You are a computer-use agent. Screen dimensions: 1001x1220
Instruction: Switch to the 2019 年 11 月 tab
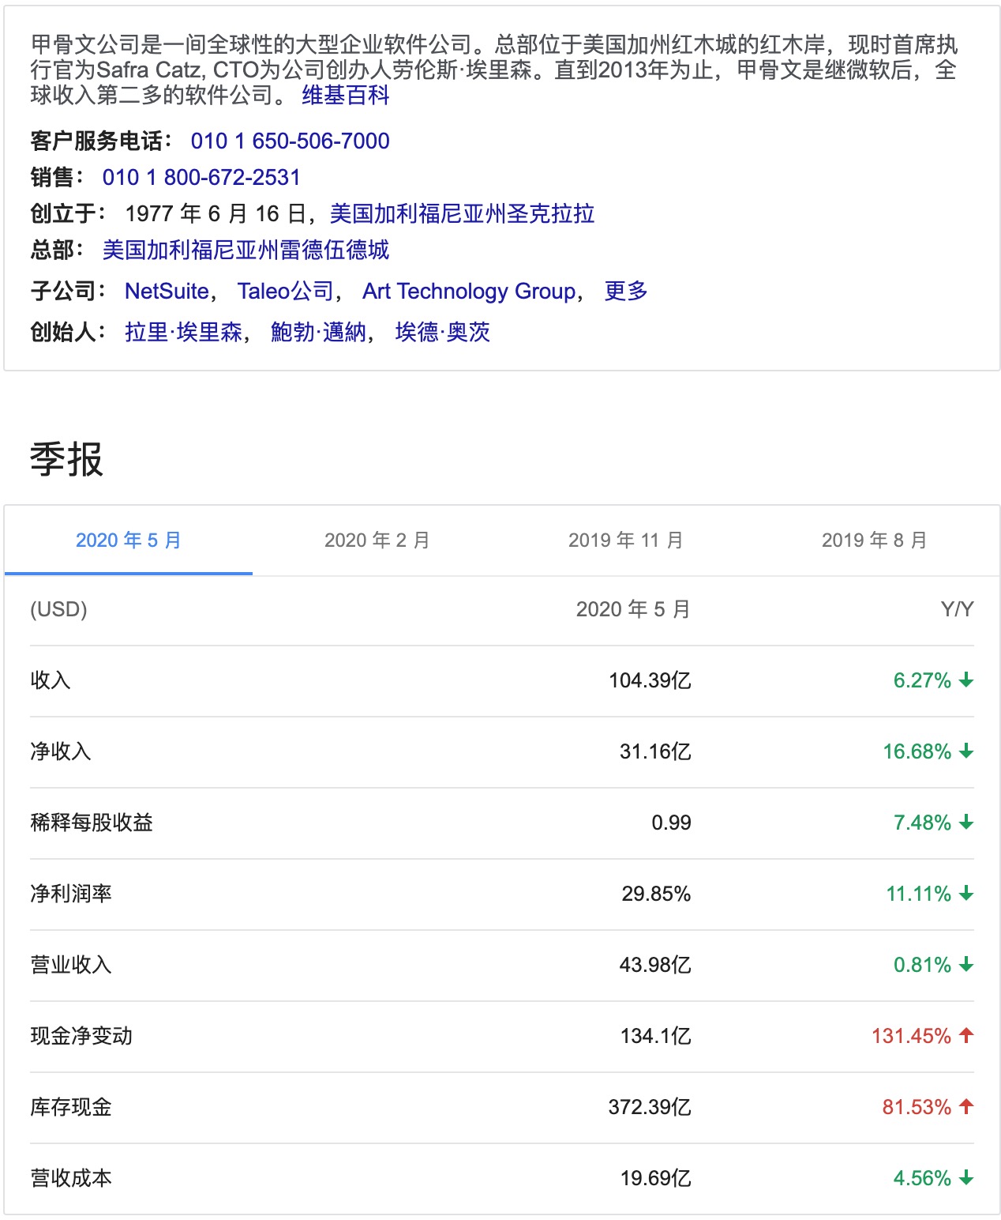coord(626,540)
